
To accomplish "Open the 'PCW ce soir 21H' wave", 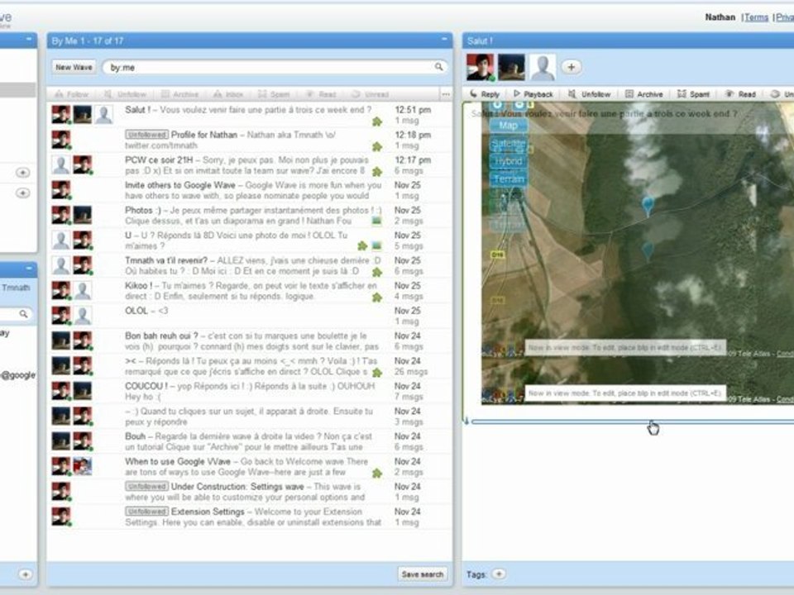I will pyautogui.click(x=249, y=165).
